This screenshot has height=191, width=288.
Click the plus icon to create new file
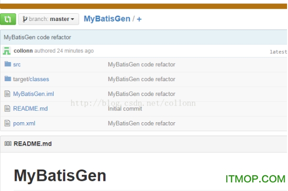(139, 19)
